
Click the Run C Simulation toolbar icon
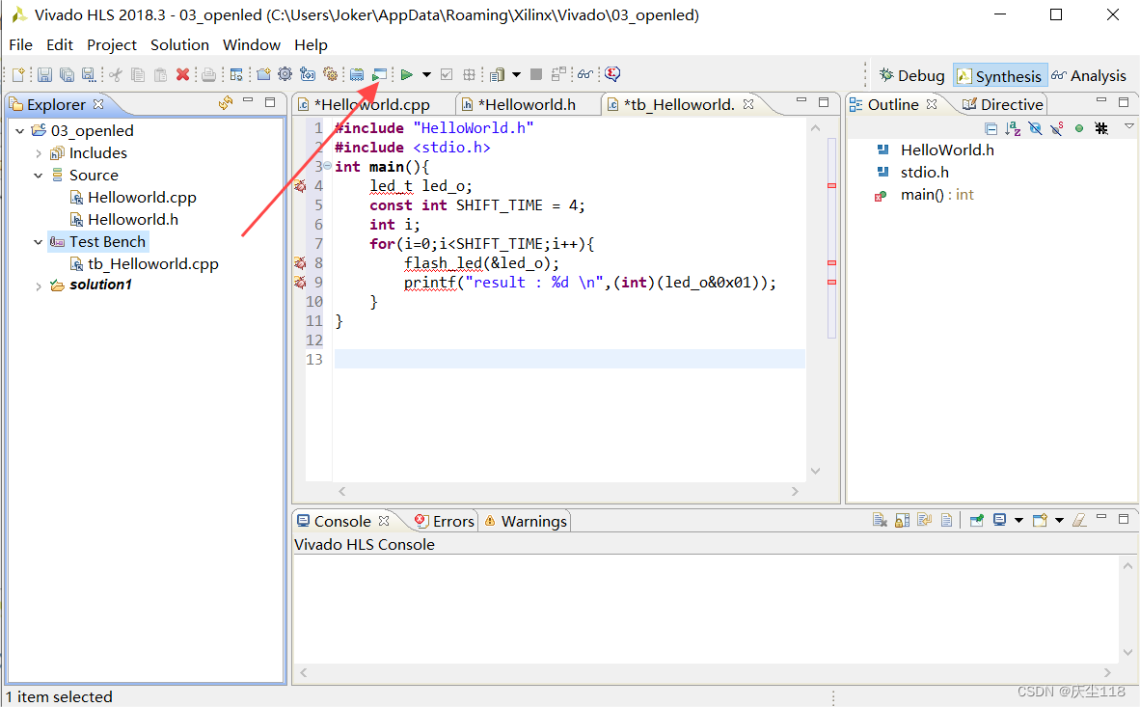tap(379, 74)
